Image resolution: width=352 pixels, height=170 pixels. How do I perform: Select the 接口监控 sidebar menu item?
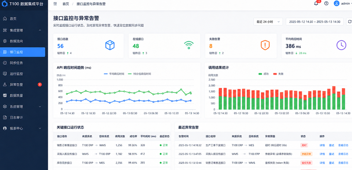coord(22,52)
